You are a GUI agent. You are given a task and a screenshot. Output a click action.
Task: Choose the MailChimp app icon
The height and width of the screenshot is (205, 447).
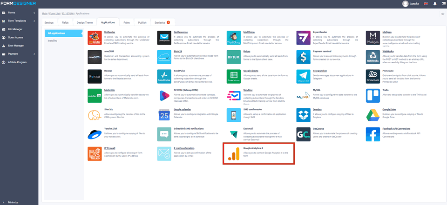234,38
